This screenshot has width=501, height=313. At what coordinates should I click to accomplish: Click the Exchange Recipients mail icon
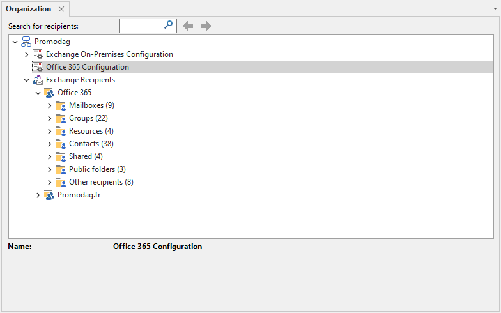[38, 80]
